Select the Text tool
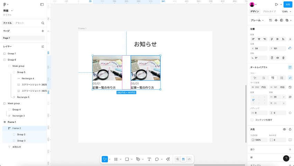Screen dimensions: 294x166 149,159
